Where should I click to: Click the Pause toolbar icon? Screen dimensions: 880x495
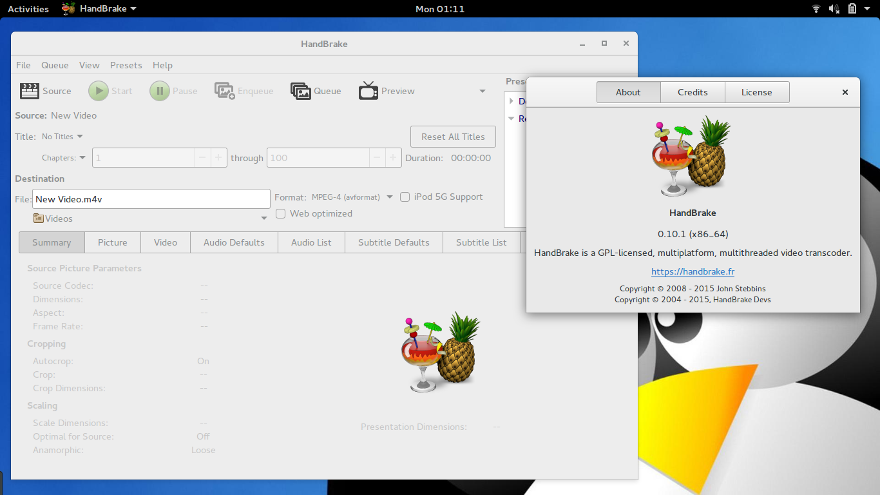coord(160,91)
